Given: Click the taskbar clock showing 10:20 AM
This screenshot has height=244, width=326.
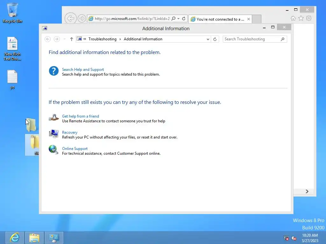Looking at the screenshot, I should click(310, 238).
